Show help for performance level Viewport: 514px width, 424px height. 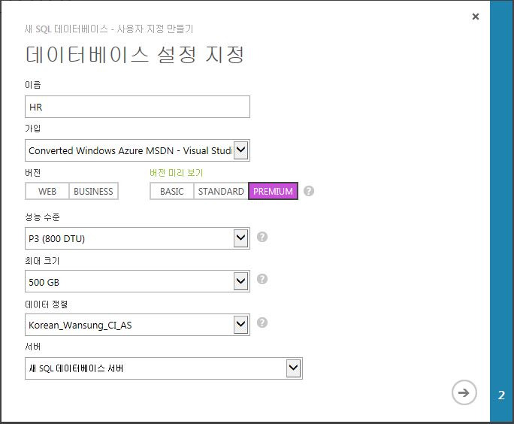coord(262,237)
